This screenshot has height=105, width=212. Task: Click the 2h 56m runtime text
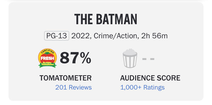tap(154, 36)
